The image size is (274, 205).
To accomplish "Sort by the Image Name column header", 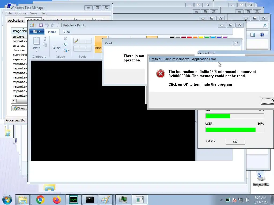I will click(19, 31).
